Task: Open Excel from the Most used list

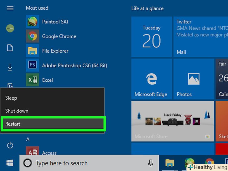Action: (x=47, y=80)
